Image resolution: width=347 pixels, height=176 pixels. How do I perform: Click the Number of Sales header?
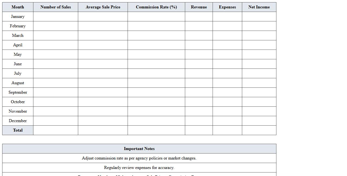(56, 7)
